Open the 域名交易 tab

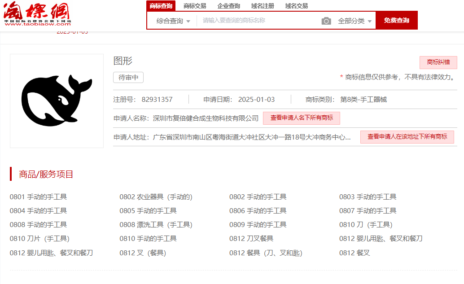click(x=297, y=6)
